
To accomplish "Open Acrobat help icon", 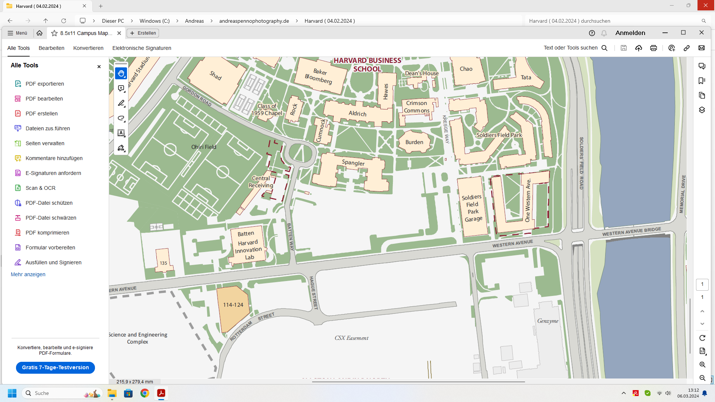I will click(x=592, y=33).
